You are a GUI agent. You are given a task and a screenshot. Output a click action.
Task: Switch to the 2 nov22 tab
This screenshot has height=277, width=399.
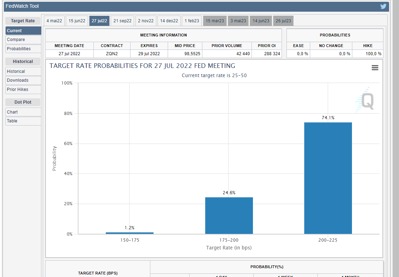tap(145, 21)
